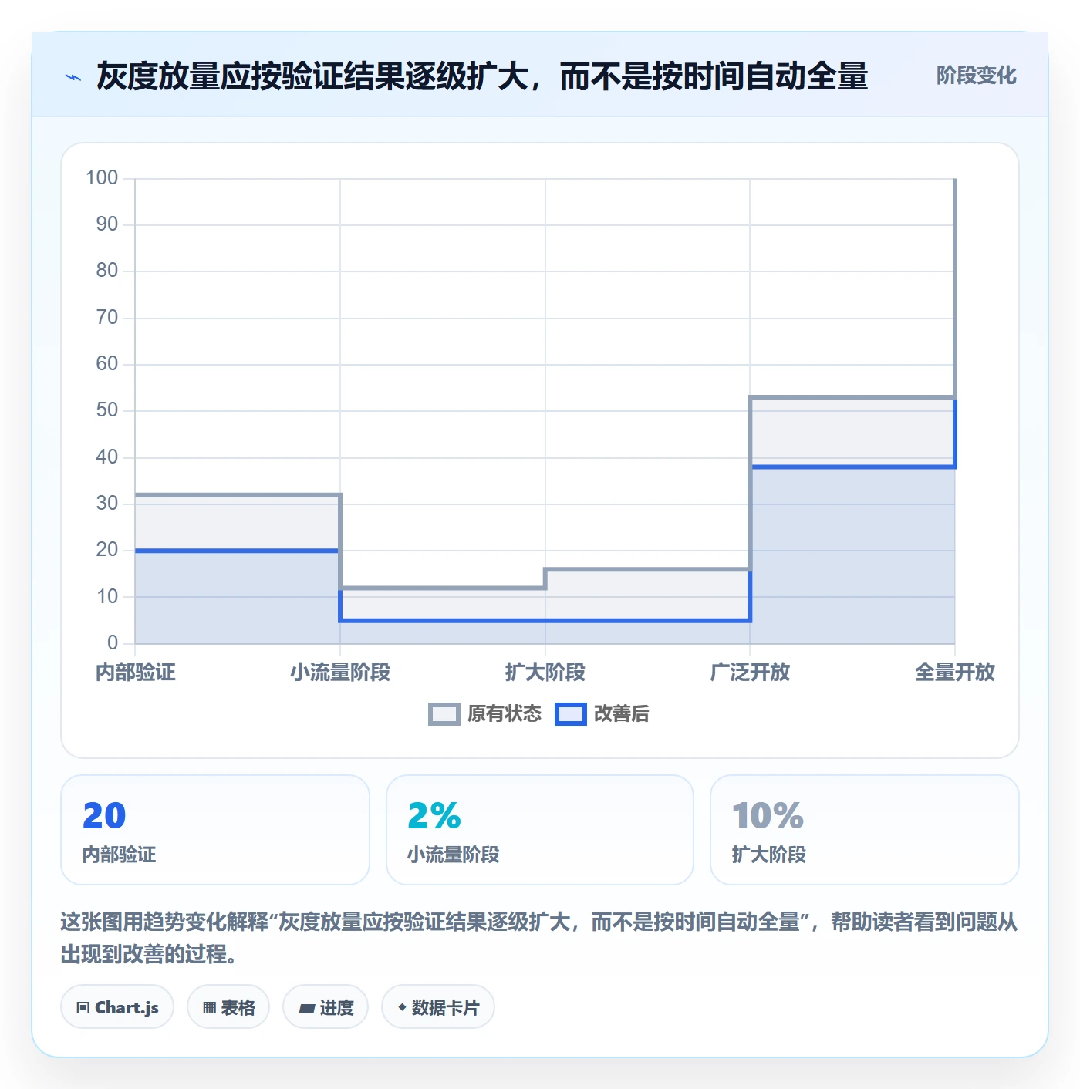Click the 改善后 legend label
This screenshot has width=1080, height=1089.
pyautogui.click(x=622, y=714)
